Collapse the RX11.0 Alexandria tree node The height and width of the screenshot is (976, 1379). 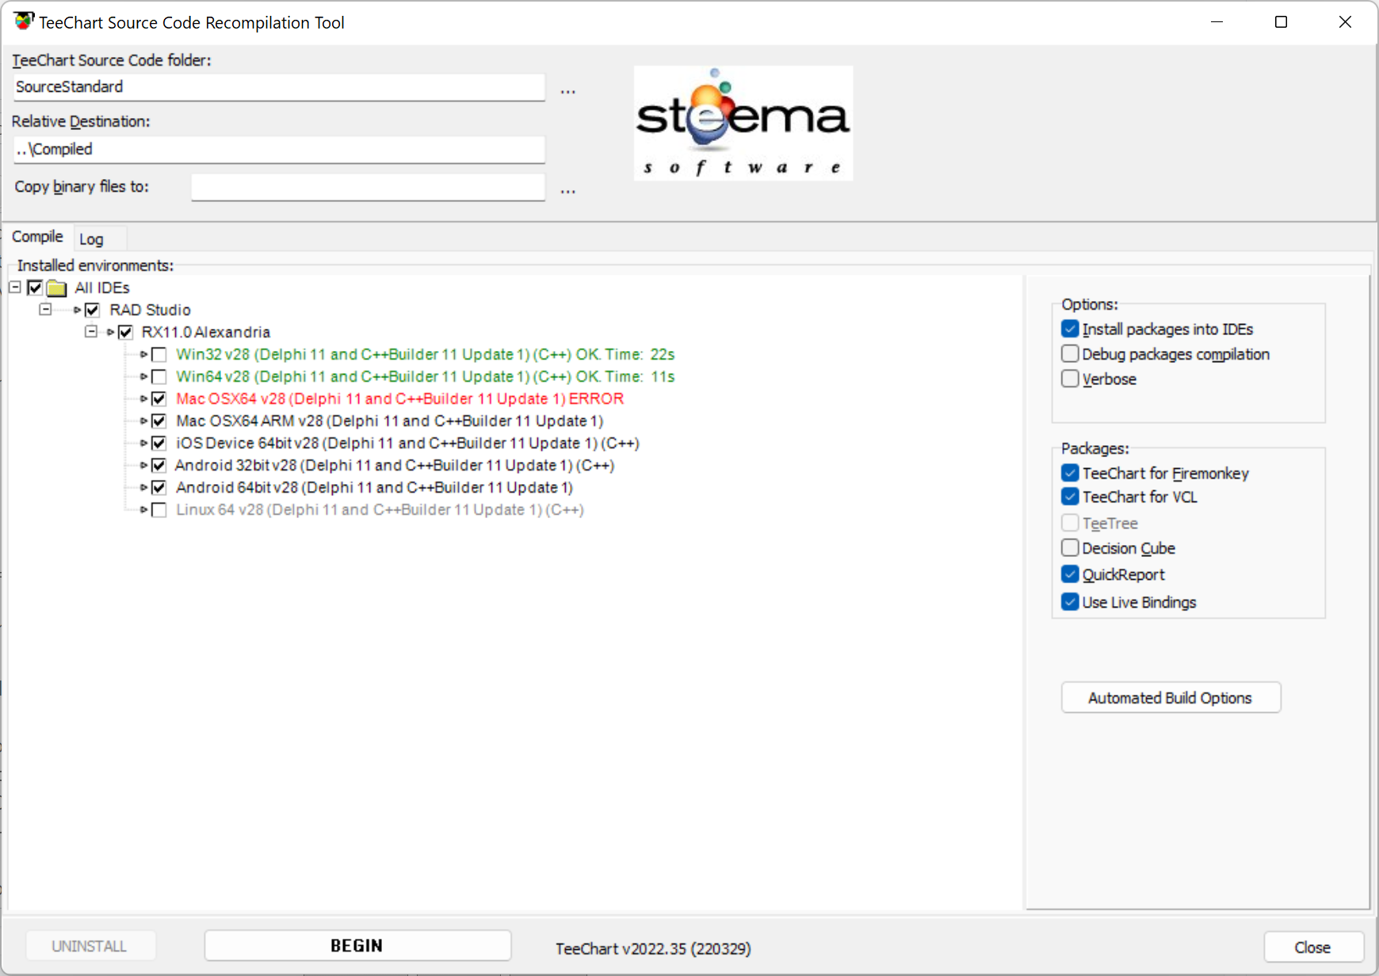point(91,331)
